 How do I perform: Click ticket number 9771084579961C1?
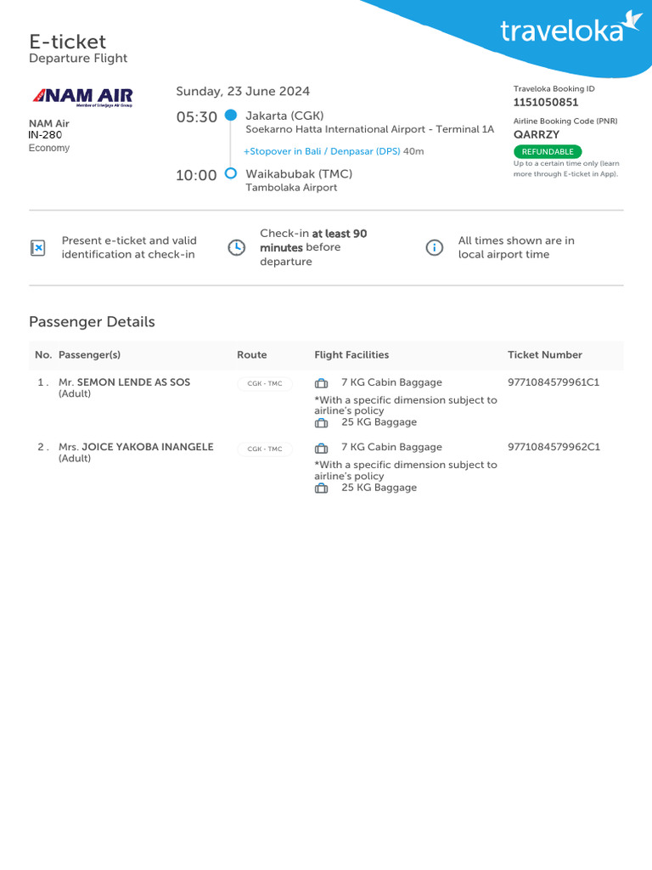(x=554, y=382)
